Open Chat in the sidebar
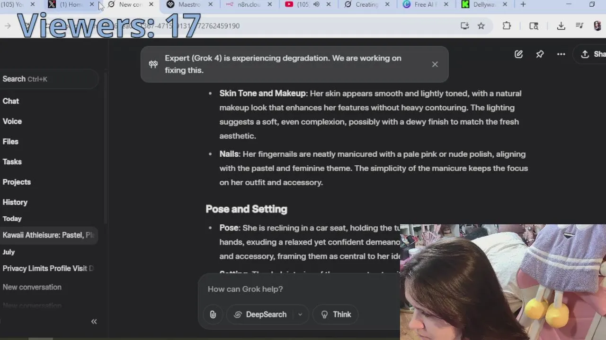The width and height of the screenshot is (606, 340). click(x=11, y=101)
